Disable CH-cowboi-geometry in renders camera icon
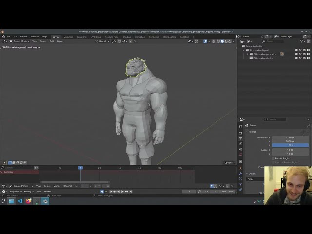 pyautogui.click(x=308, y=54)
